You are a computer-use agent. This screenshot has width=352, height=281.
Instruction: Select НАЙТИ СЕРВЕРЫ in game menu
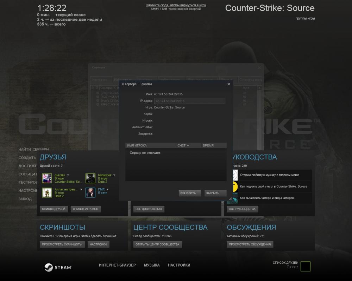[34, 149]
